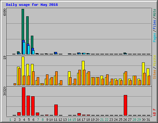Select the small red KBytes bar for day 16
Viewport: 158px width, 123px height.
tap(79, 114)
